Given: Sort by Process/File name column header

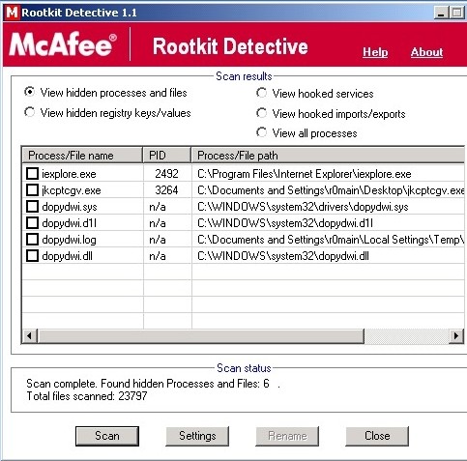Looking at the screenshot, I should tap(82, 156).
